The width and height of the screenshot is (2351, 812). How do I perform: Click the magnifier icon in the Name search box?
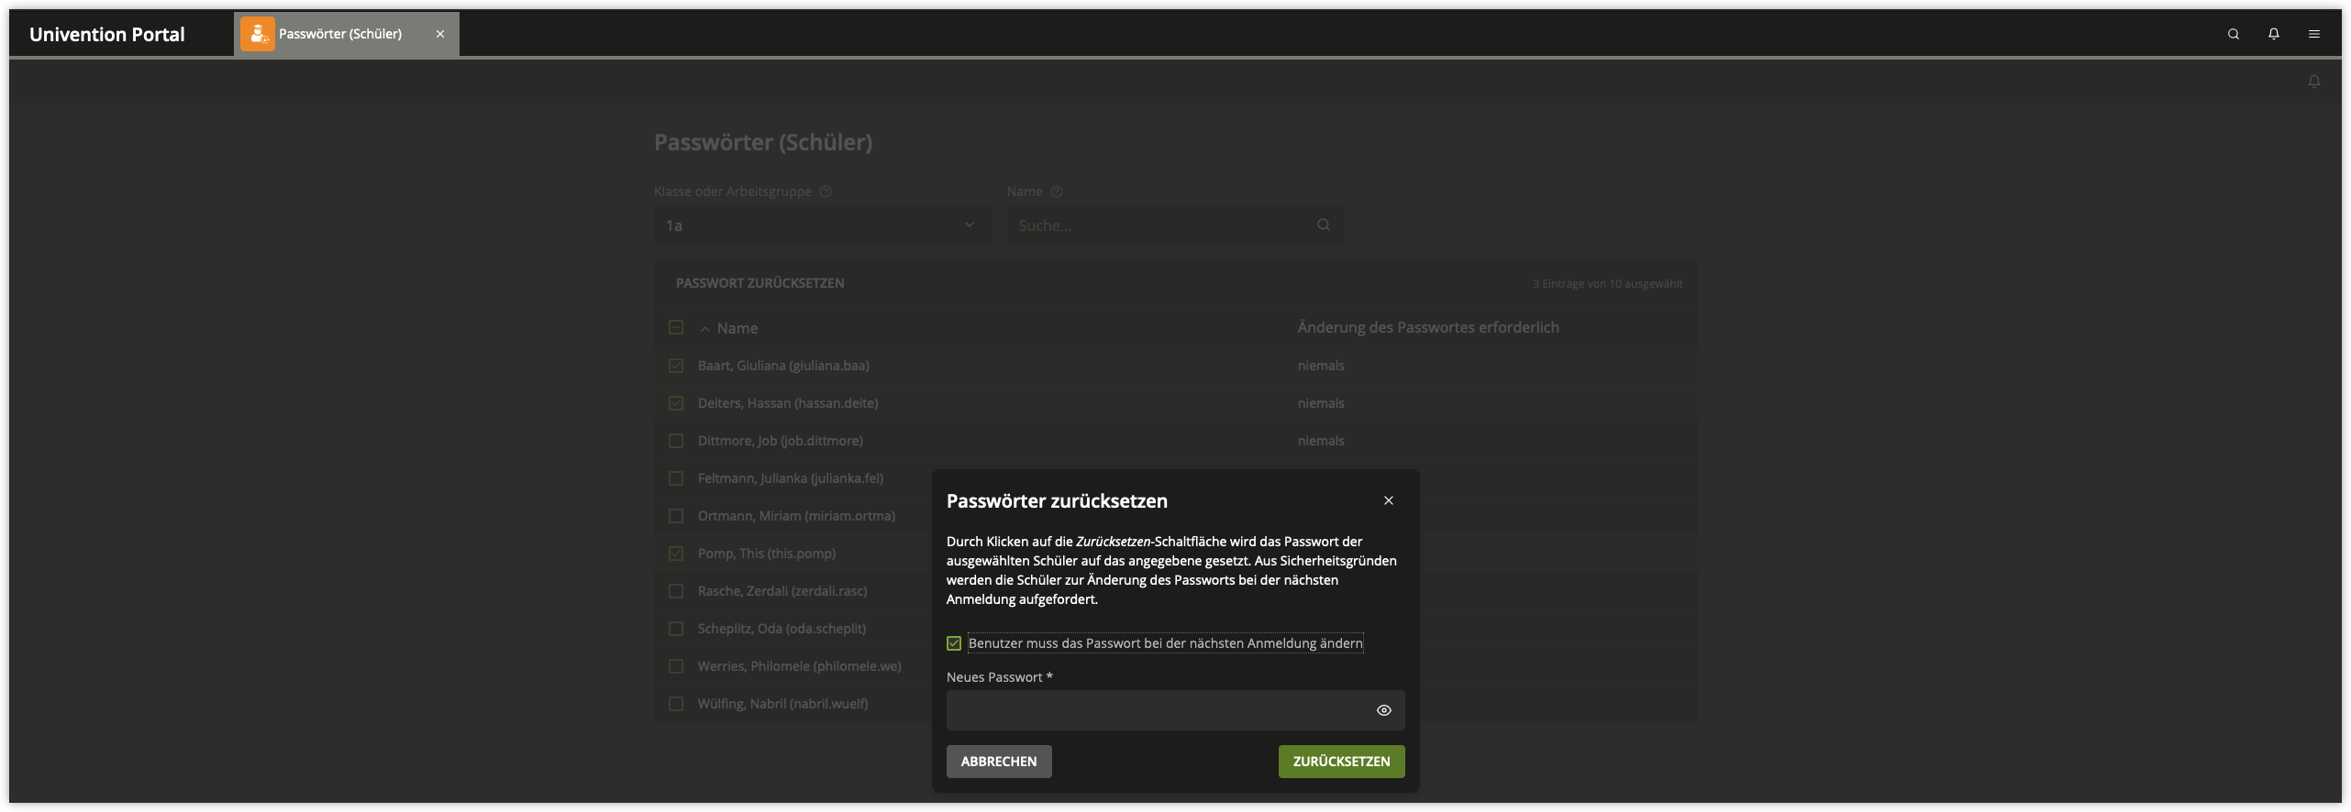pyautogui.click(x=1324, y=225)
